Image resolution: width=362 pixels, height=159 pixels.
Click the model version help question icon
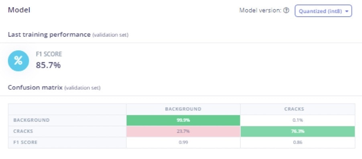click(286, 10)
